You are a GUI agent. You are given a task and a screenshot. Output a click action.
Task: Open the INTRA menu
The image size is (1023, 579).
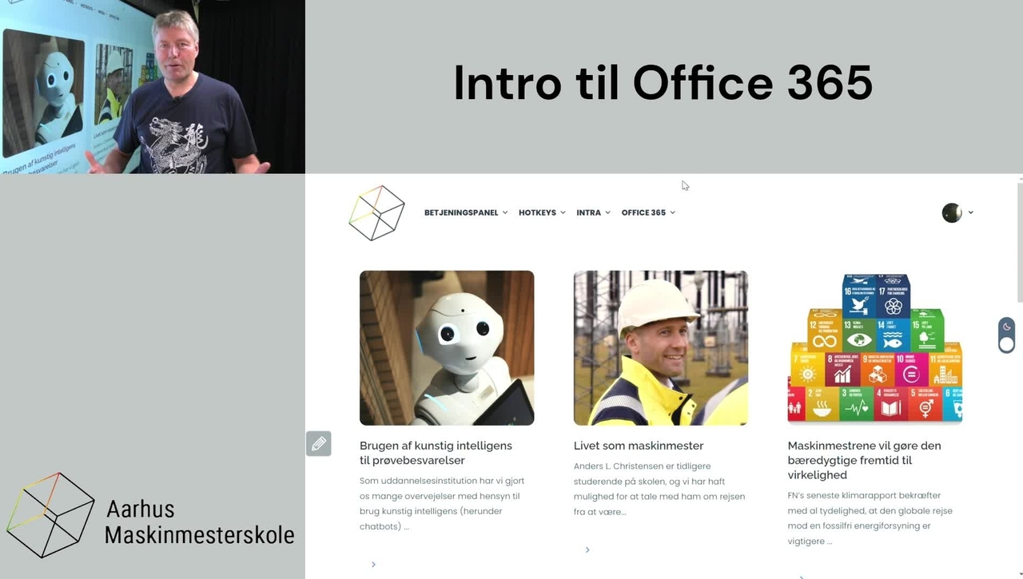pos(588,212)
